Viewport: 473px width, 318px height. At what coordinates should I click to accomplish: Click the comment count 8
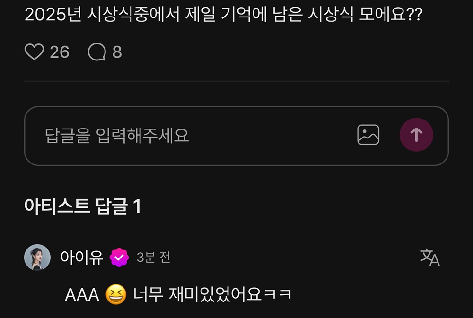(x=117, y=52)
